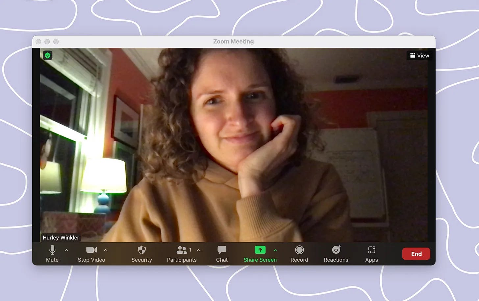Screen dimensions: 479x301
Task: Open the Participants panel
Action: [x=182, y=254]
